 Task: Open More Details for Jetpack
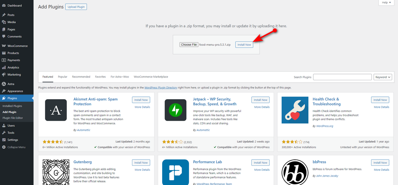point(262,107)
